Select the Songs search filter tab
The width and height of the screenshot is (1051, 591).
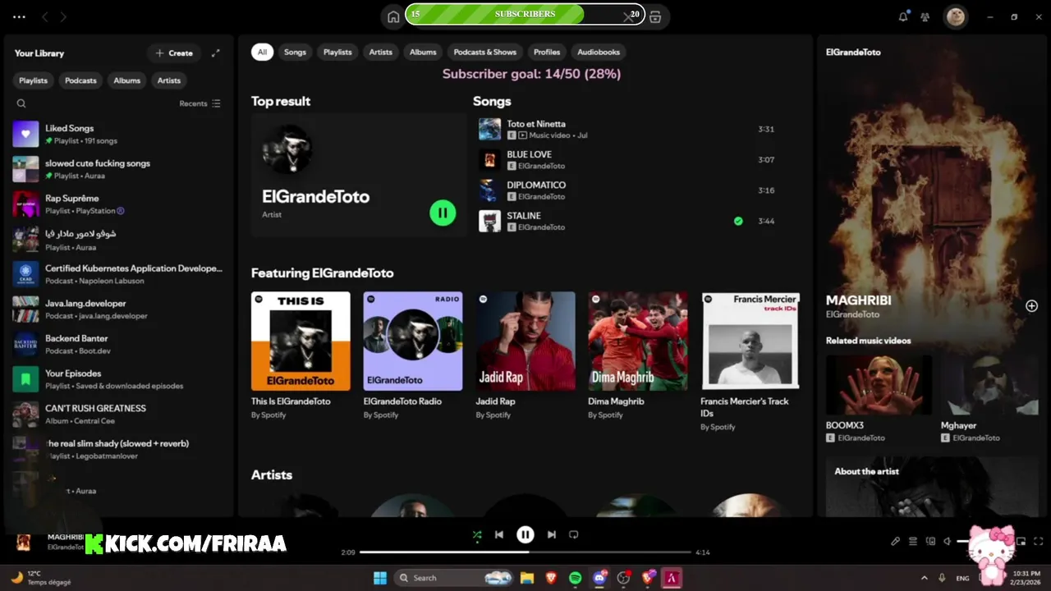point(295,52)
